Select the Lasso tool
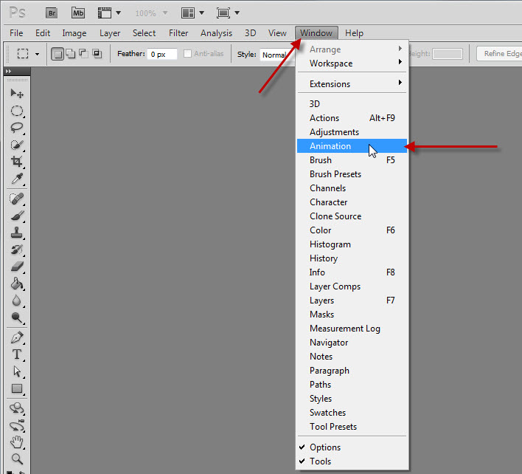The width and height of the screenshot is (522, 474). [x=17, y=128]
